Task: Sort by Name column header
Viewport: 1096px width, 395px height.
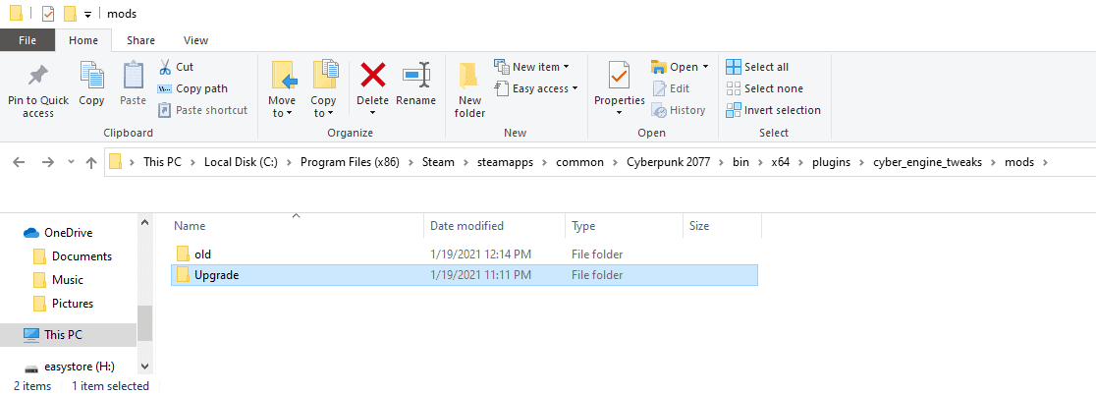Action: [297, 226]
